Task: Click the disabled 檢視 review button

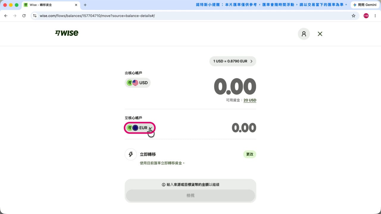Action: [x=190, y=196]
